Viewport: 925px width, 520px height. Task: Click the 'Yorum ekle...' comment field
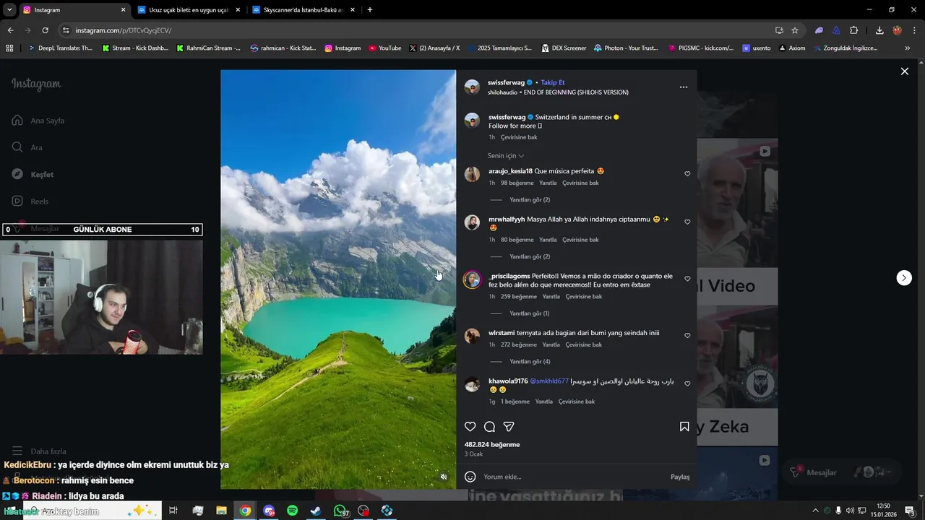coord(571,477)
